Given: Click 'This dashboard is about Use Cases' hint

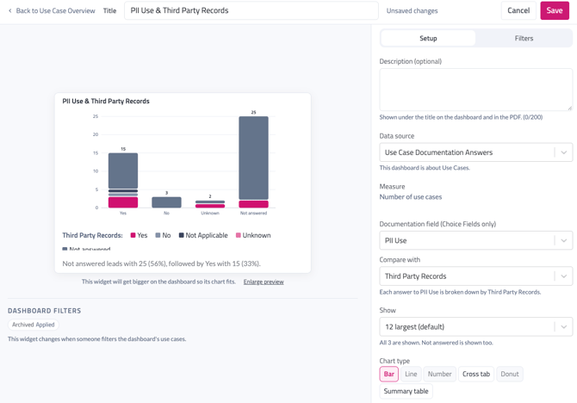Looking at the screenshot, I should [x=425, y=168].
